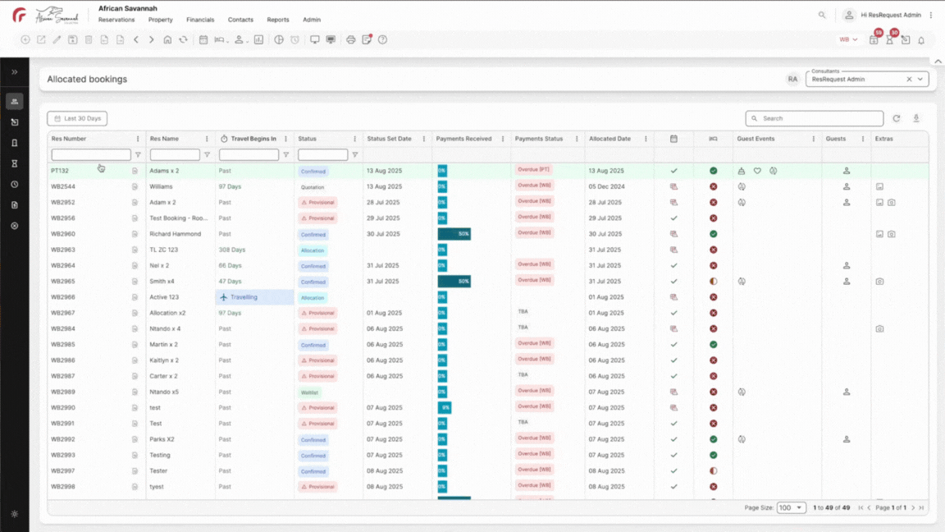
Task: Open the Guest Events column menu
Action: [x=814, y=139]
